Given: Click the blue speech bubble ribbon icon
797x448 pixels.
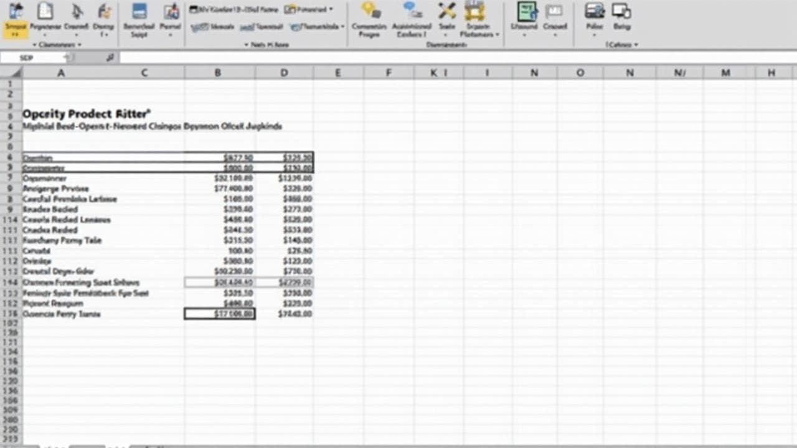Looking at the screenshot, I should pyautogui.click(x=412, y=10).
